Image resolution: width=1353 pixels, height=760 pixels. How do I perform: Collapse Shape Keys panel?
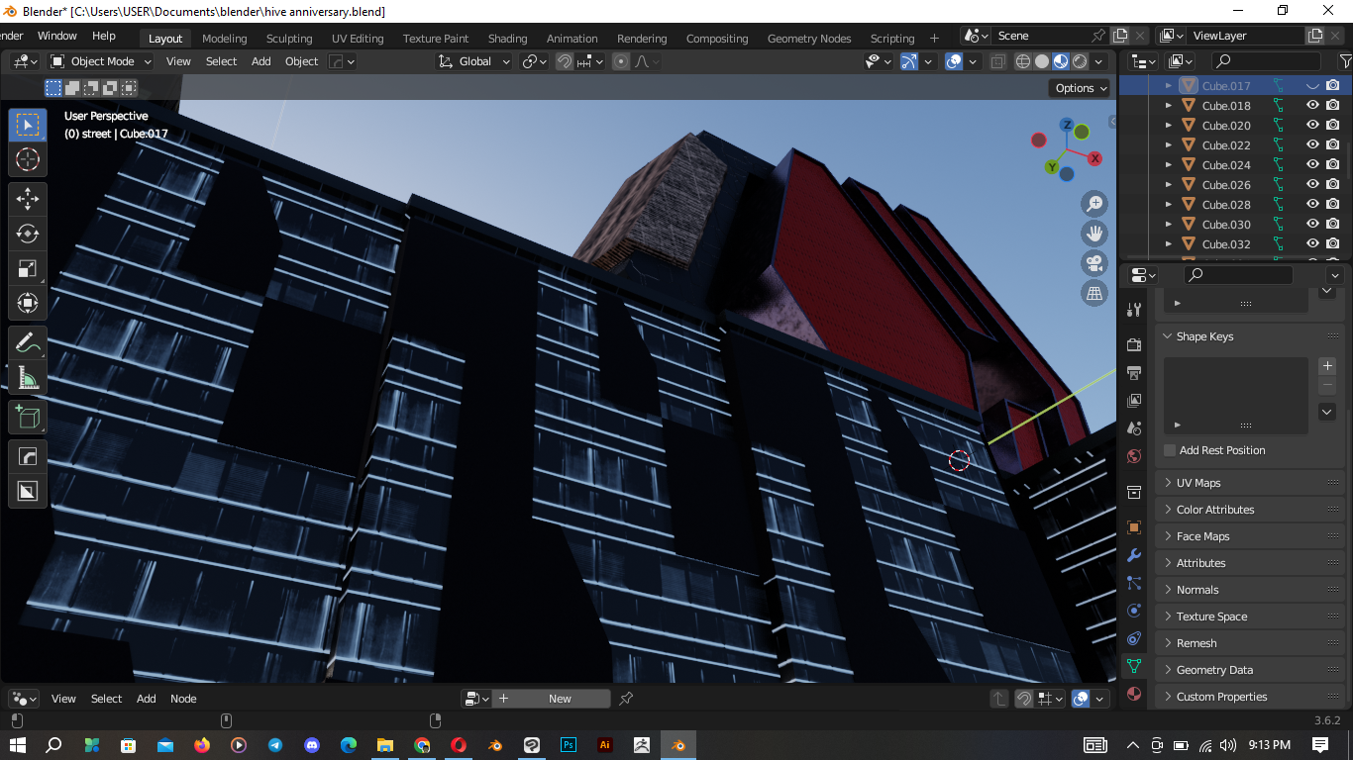(x=1249, y=336)
